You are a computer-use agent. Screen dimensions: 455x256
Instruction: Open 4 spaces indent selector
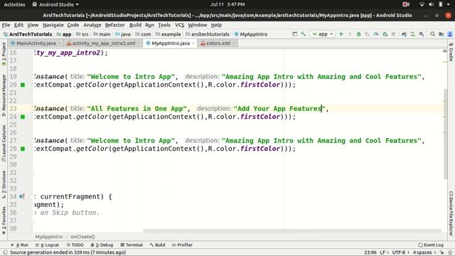424,252
